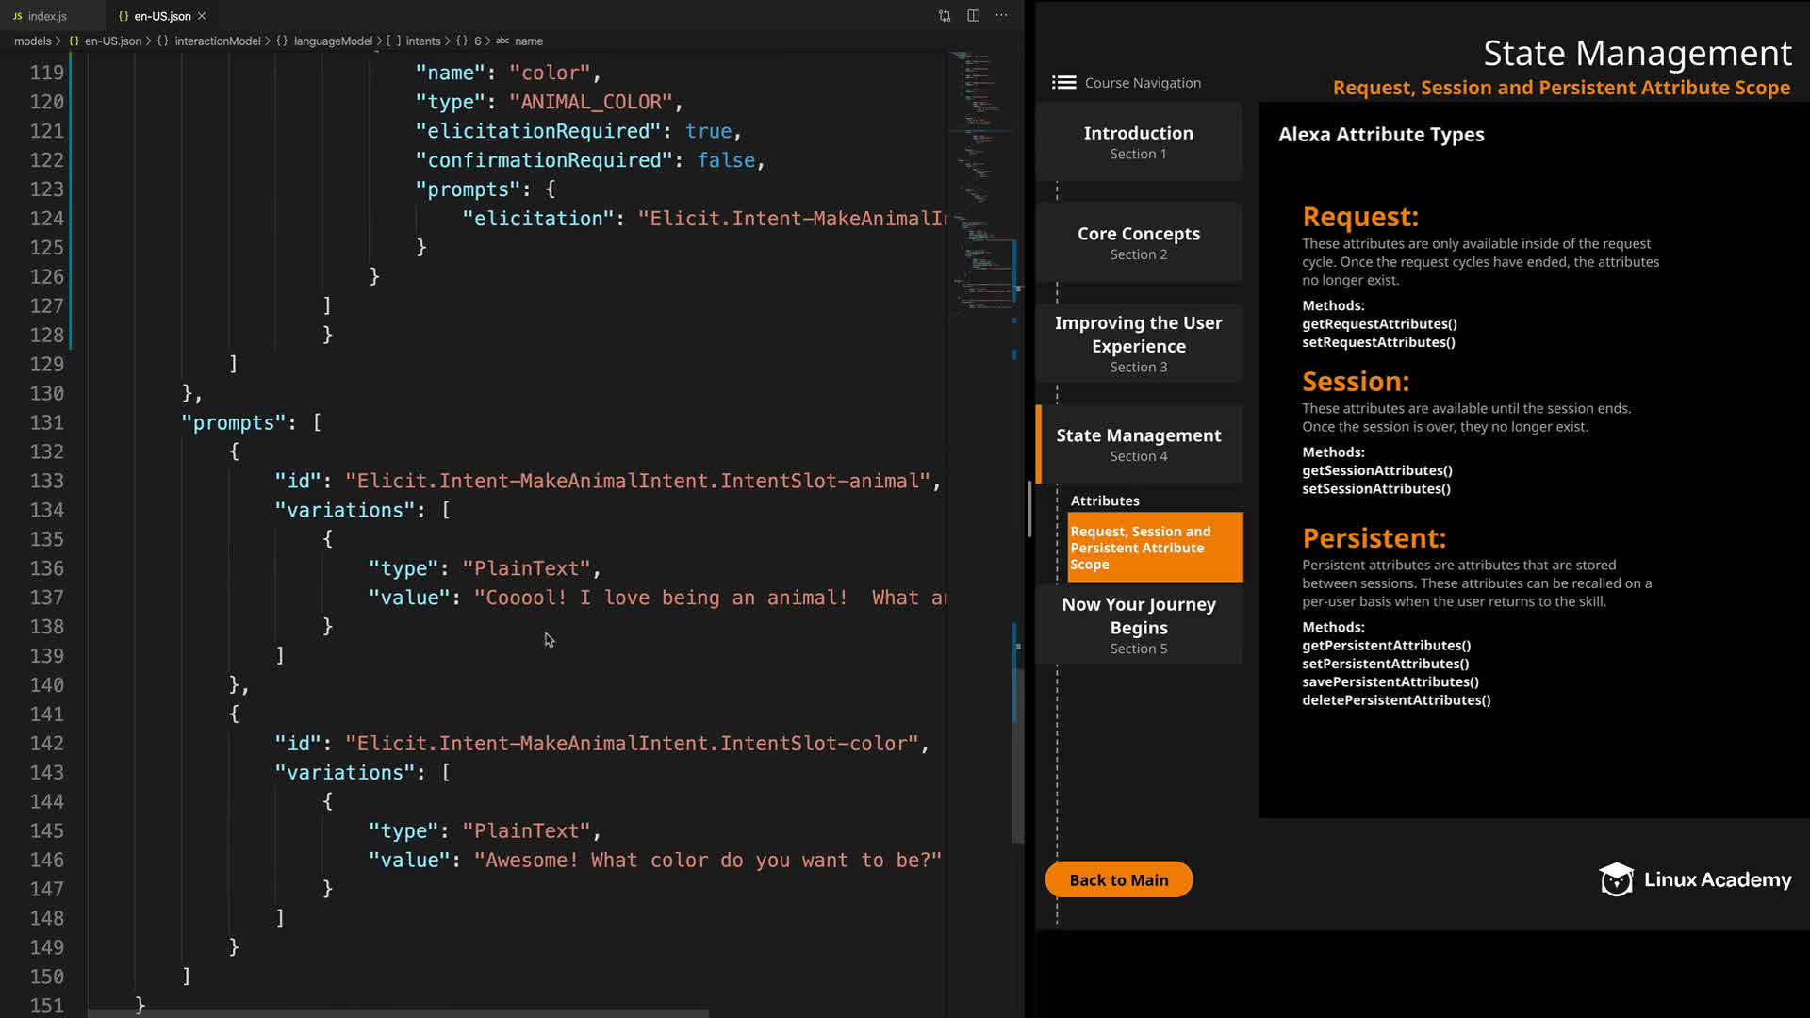Switch to the index.js tab
1810x1018 pixels.
47,16
